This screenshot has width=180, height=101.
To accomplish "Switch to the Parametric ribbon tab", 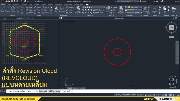I will [24, 4].
